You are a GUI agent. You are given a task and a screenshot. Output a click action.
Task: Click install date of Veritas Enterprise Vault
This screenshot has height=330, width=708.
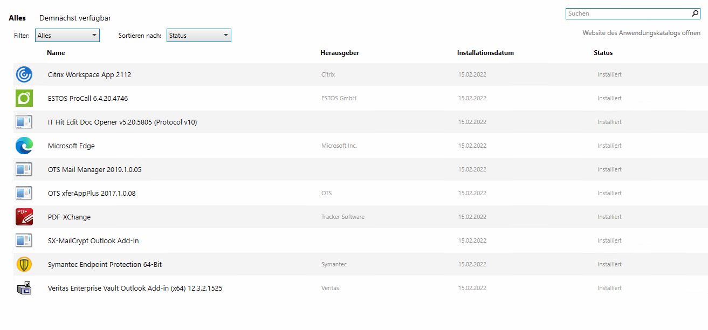point(472,288)
